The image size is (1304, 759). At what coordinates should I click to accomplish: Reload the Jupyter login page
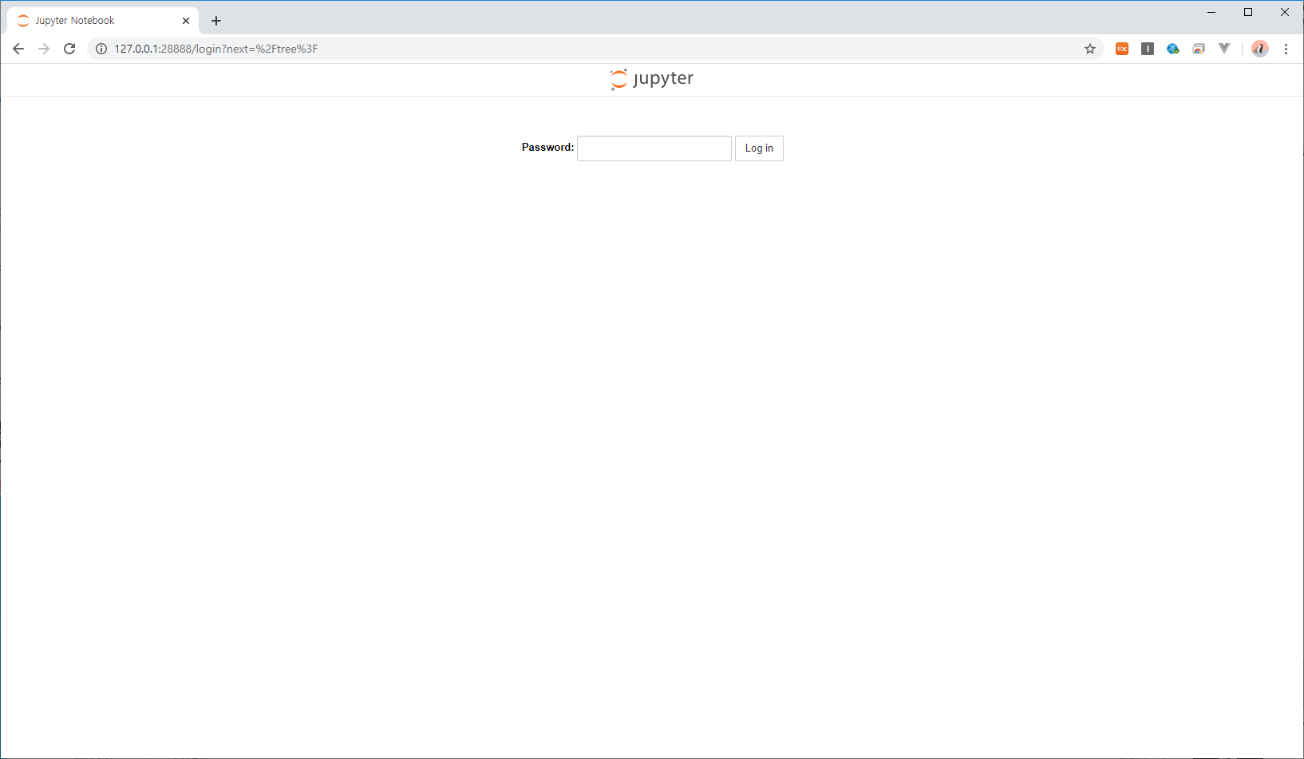pyautogui.click(x=69, y=49)
